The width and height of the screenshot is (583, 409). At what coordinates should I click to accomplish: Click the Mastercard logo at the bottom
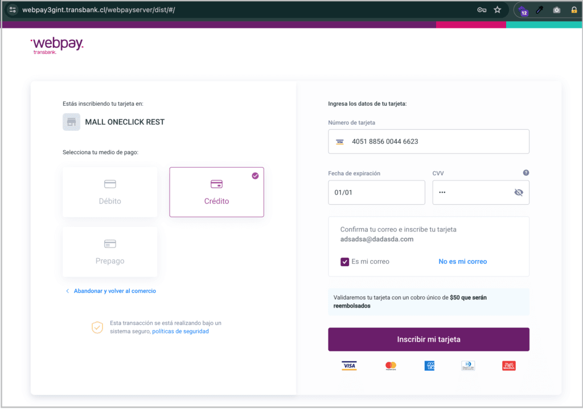(391, 366)
